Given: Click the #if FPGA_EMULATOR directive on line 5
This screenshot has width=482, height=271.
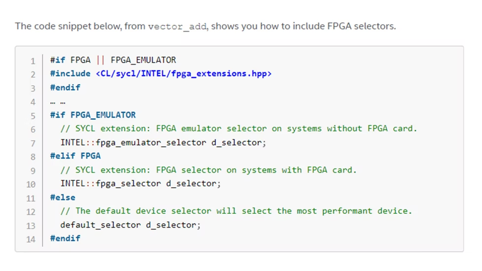Looking at the screenshot, I should [93, 115].
